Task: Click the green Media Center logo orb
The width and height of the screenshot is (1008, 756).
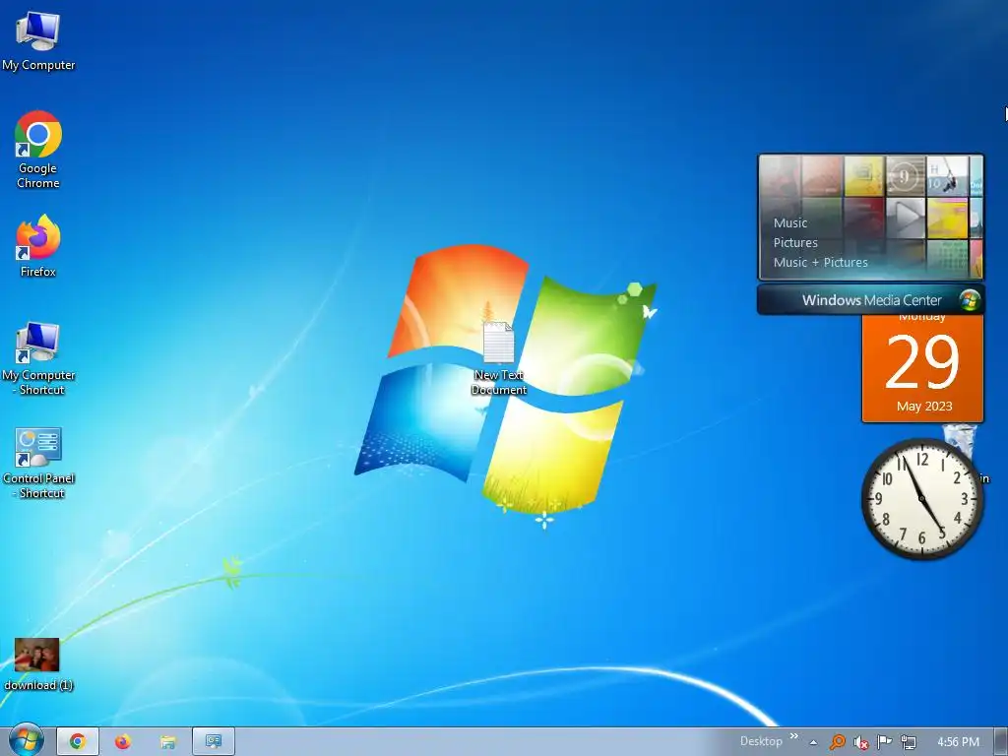Action: (x=970, y=300)
